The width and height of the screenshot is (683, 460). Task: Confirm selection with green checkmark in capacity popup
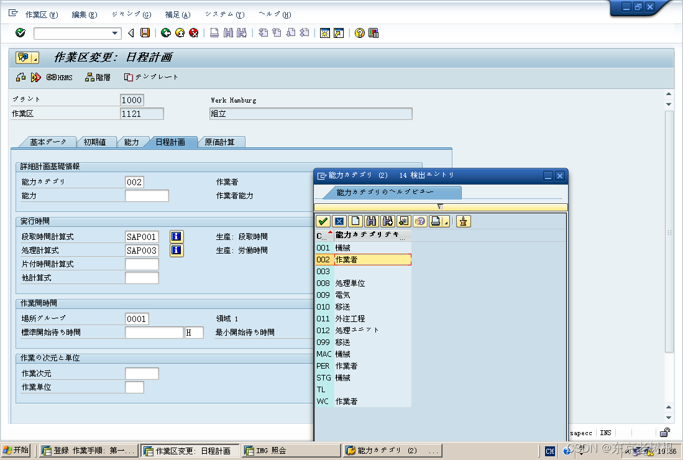tap(322, 221)
